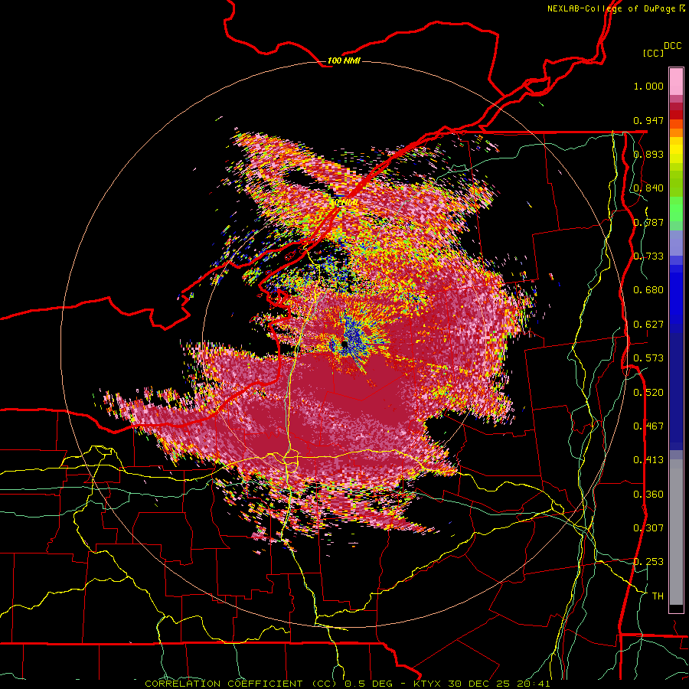Select the 0.467 scale value

coord(648,426)
